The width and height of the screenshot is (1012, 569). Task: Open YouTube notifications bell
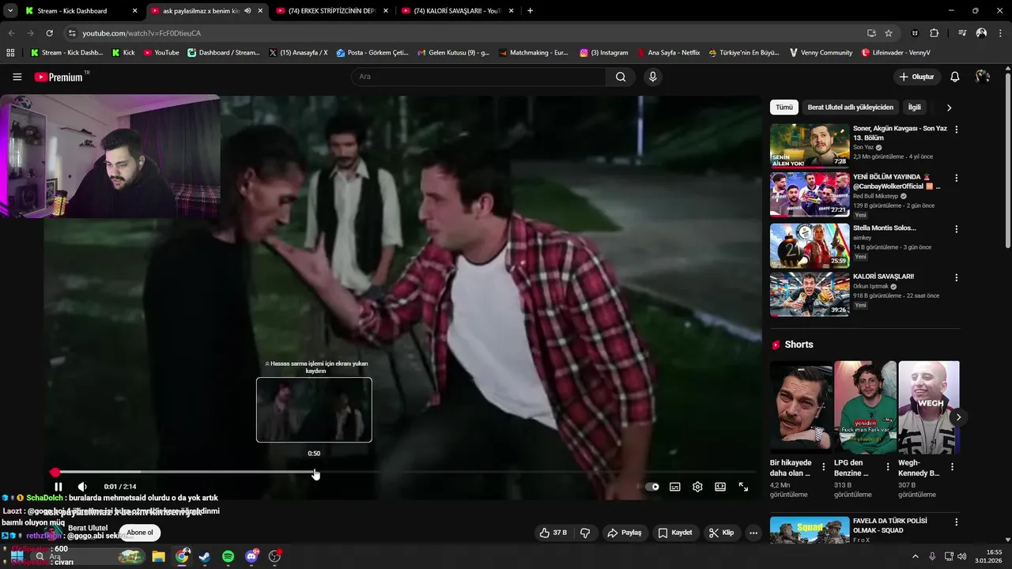[x=955, y=77]
